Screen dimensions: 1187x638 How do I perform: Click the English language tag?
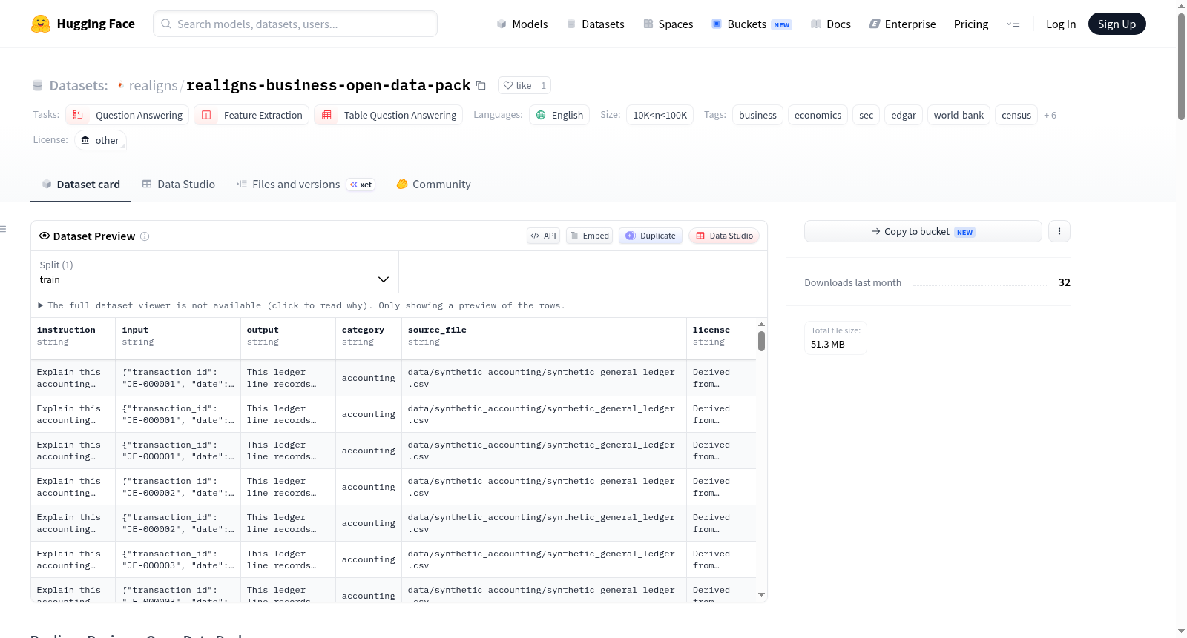(x=559, y=115)
